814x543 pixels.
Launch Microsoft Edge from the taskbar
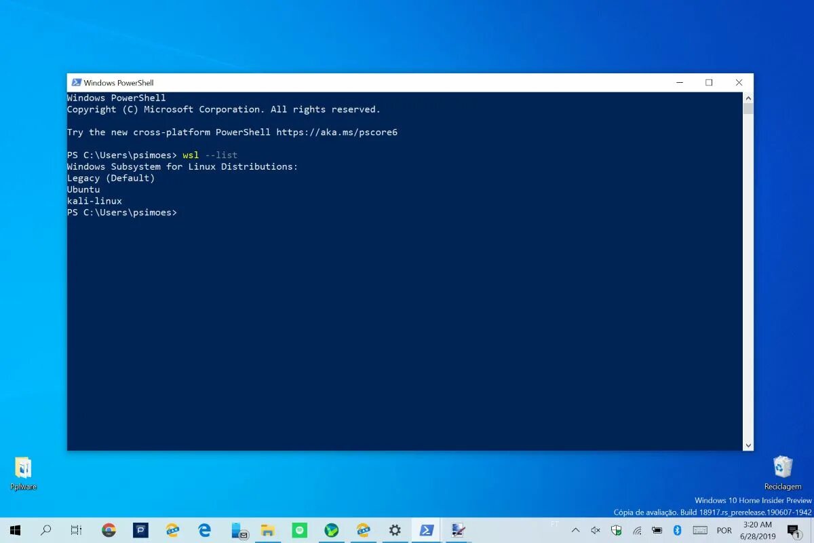(x=204, y=530)
